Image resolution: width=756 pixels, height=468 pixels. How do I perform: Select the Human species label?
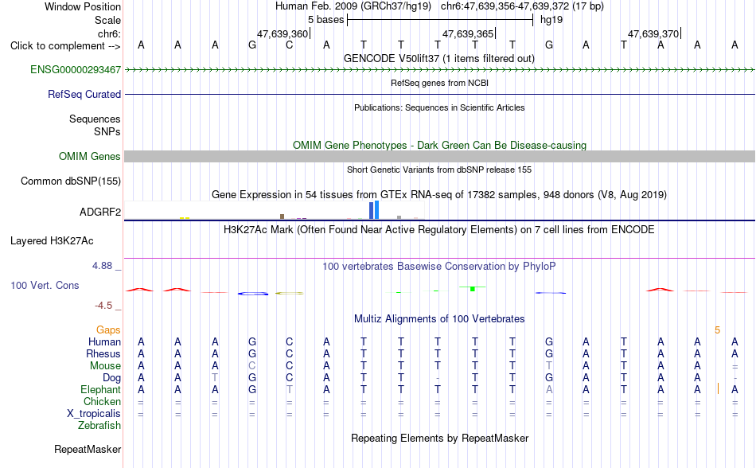tap(104, 341)
